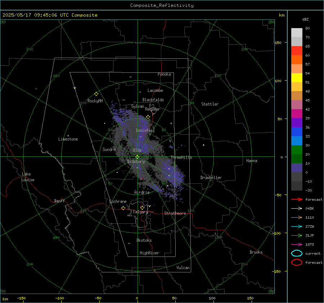Click the Sundre town label
Viewport: 324px width, 303px height.
point(109,149)
